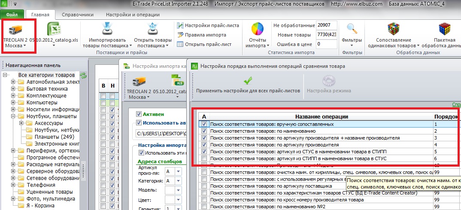Image resolution: width=461 pixels, height=210 pixels.
Task: Toggle Использовать эти настройки checkbox
Action: pyautogui.click(x=141, y=152)
